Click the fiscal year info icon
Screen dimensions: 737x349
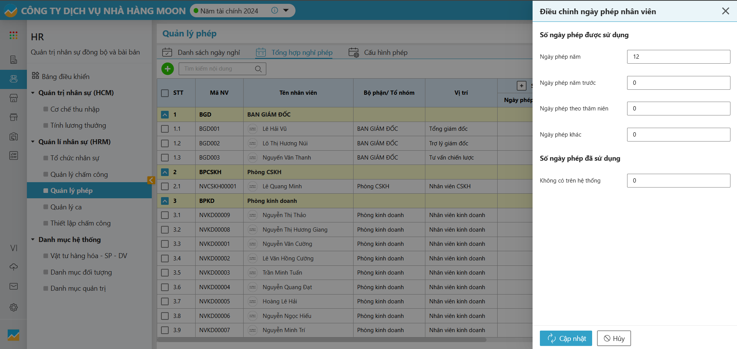(274, 10)
